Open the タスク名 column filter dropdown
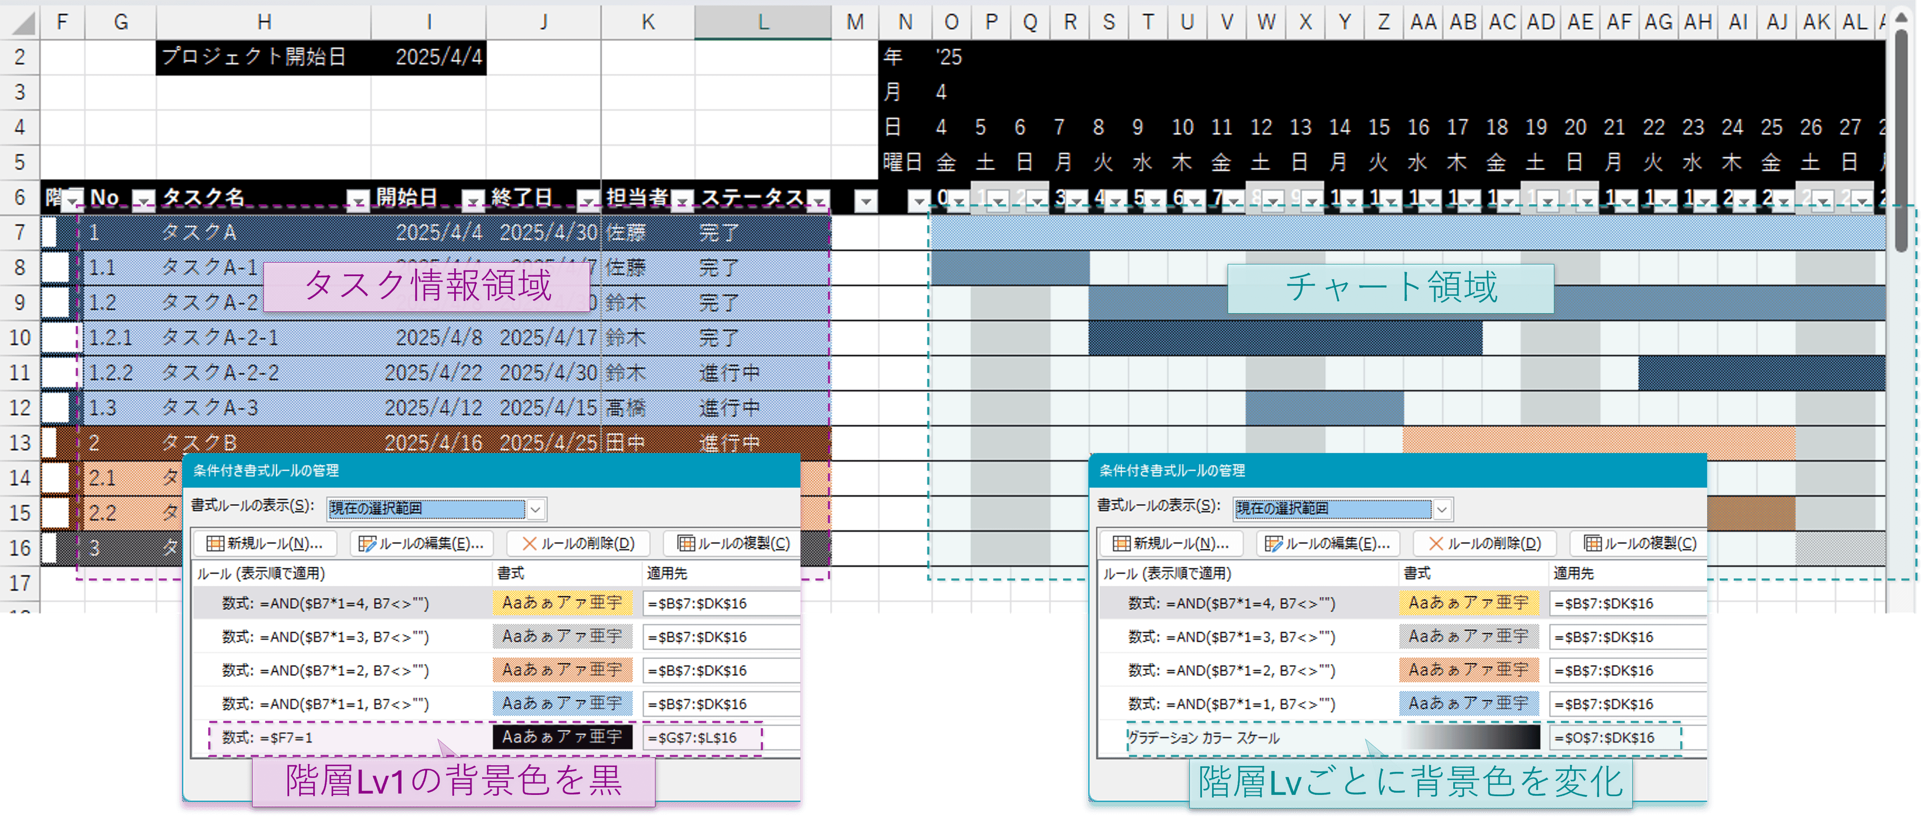 coord(358,201)
